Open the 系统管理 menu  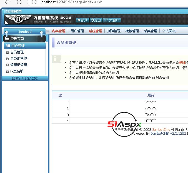coord(96,31)
